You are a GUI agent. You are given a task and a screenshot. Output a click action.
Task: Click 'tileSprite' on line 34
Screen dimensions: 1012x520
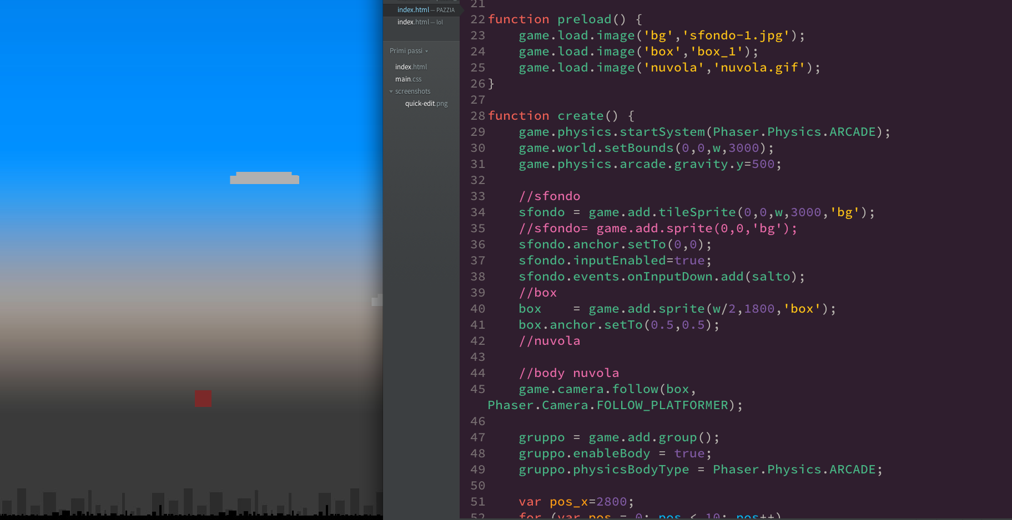click(697, 212)
